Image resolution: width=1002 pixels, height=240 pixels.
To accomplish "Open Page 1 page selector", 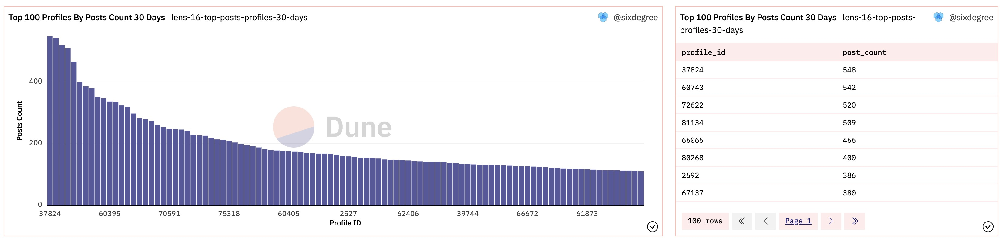I will [798, 221].
